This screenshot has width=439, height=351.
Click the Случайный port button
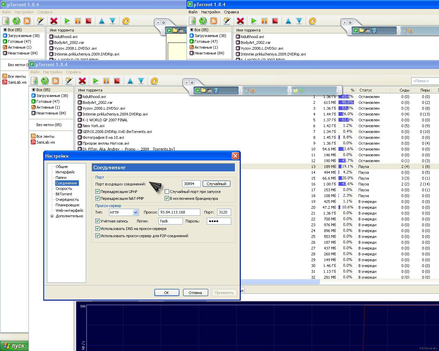[x=216, y=184]
